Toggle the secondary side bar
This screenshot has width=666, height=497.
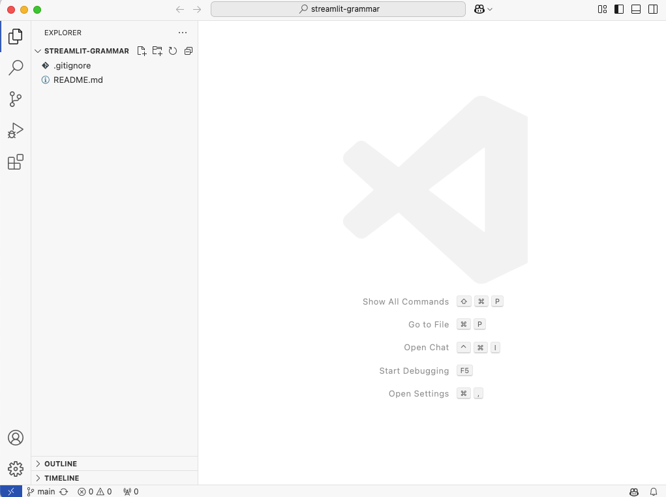click(x=652, y=9)
